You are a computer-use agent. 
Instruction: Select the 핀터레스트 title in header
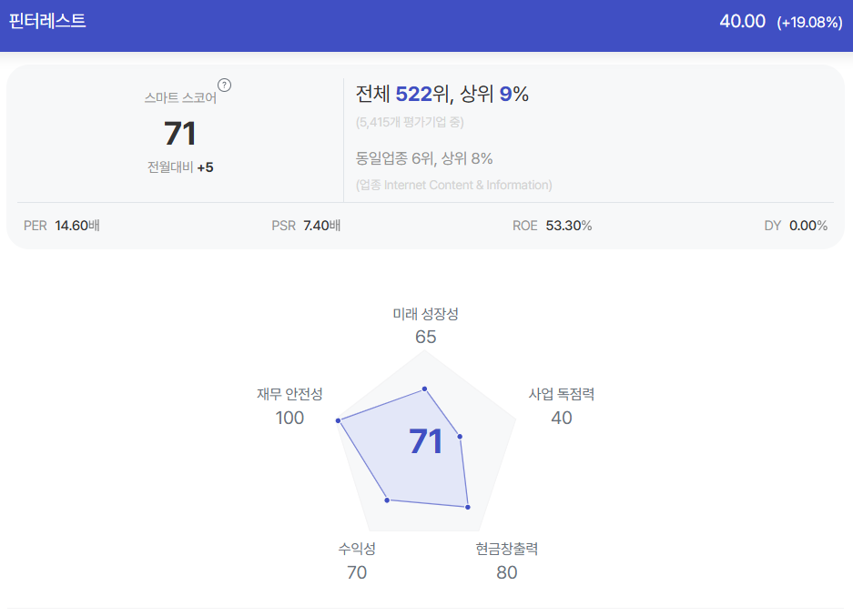point(47,21)
